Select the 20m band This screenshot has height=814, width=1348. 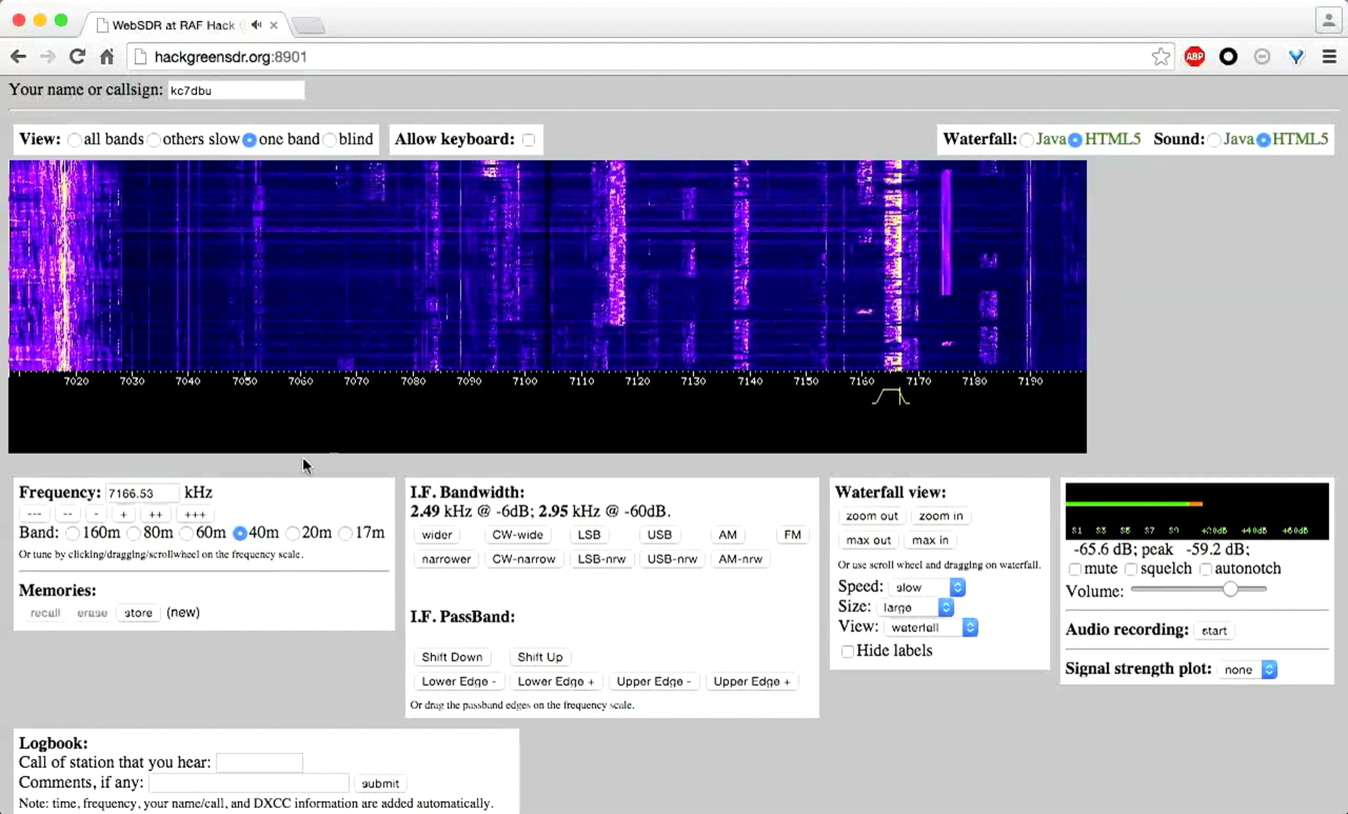click(x=293, y=533)
